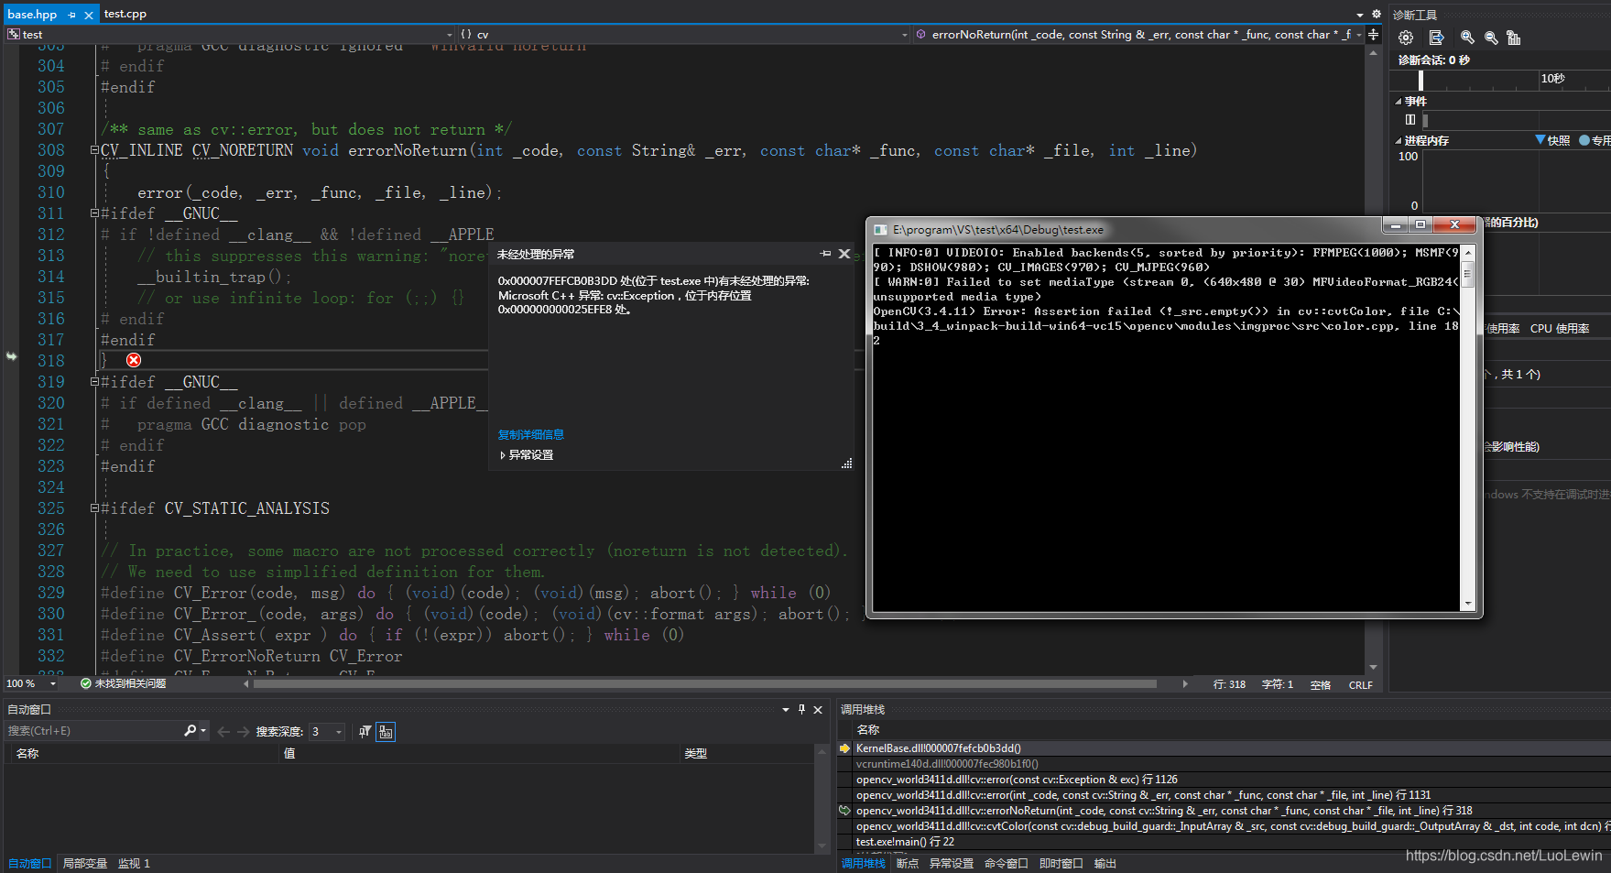Pin the base.hpp tab
This screenshot has width=1611, height=873.
pos(72,15)
